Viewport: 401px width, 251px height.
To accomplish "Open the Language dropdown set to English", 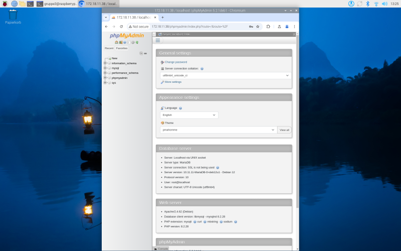I will pos(189,115).
